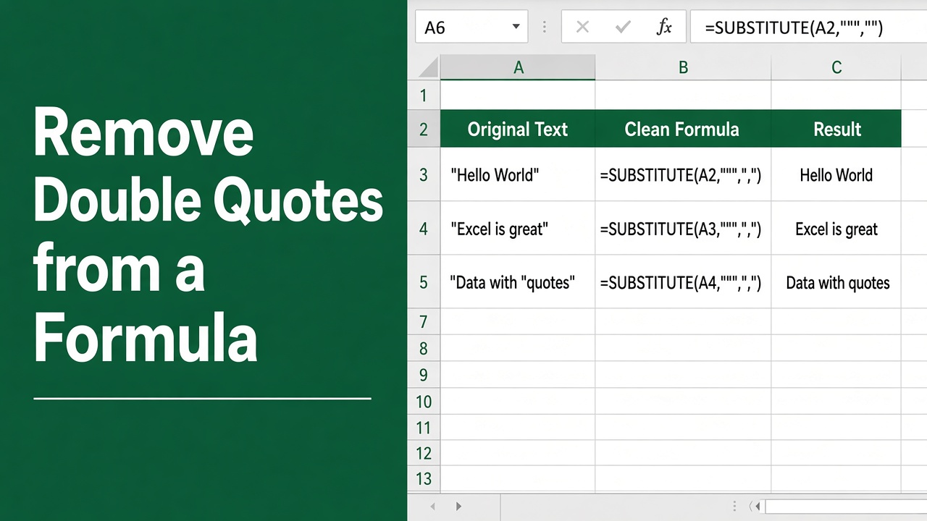
Task: Click the previous sheet arrow at the bottom
Action: (x=433, y=507)
